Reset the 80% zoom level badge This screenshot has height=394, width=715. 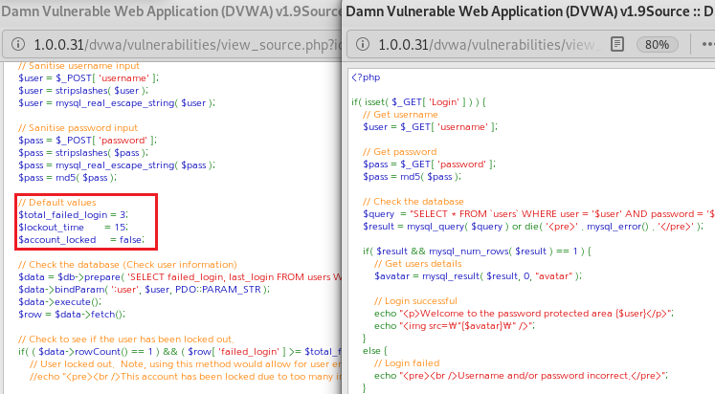[x=657, y=45]
